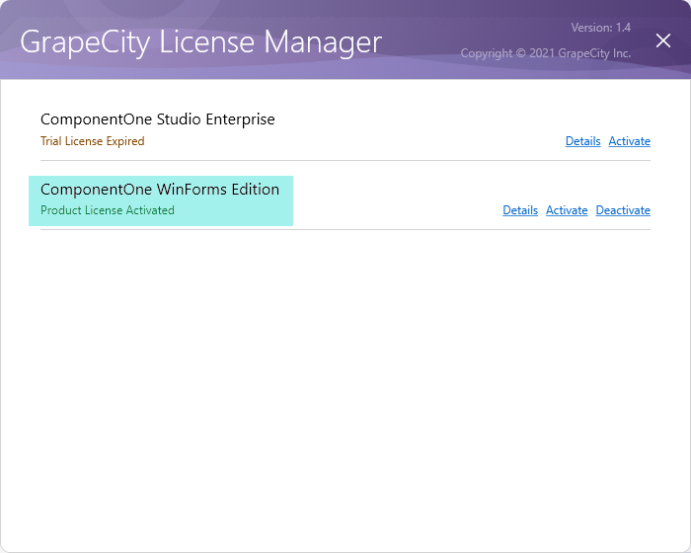Activate ComponentOne Studio Enterprise license
The width and height of the screenshot is (691, 553).
(x=630, y=141)
